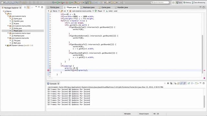Screen dimensions: 207x116
Task: Click the Terminate (stop) console icon
Action: [165, 83]
